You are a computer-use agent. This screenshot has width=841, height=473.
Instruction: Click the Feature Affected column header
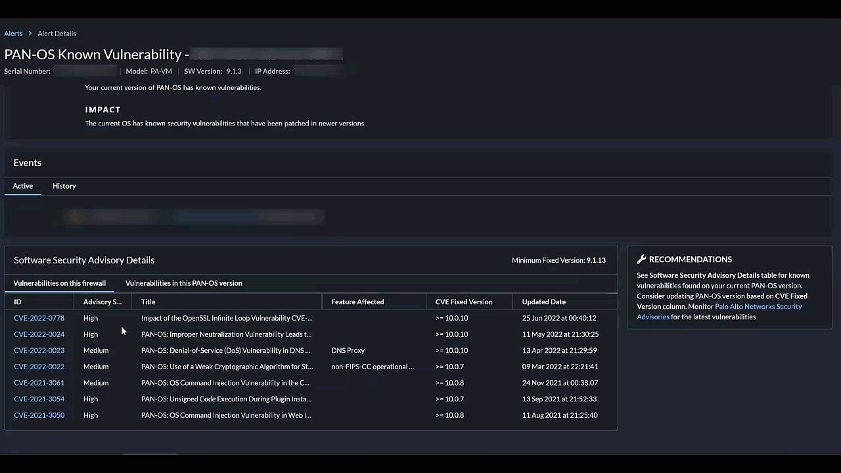(357, 302)
